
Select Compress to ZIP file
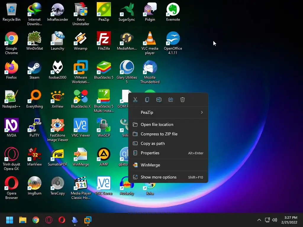coord(168,134)
